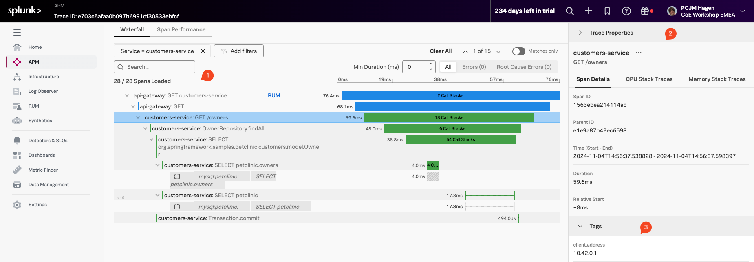Open the RUM link on api-gateway span

[x=274, y=95]
